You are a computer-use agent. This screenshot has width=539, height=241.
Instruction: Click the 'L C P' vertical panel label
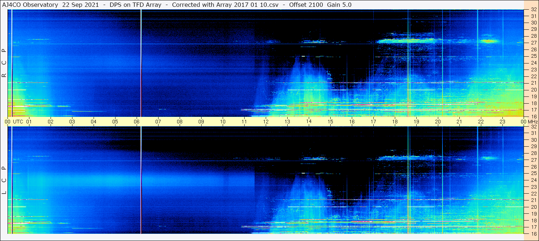4,180
